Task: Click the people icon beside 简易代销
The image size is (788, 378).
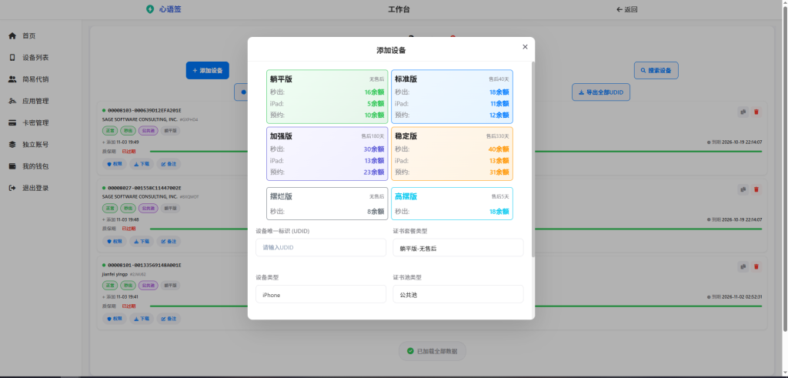Action: pyautogui.click(x=12, y=79)
